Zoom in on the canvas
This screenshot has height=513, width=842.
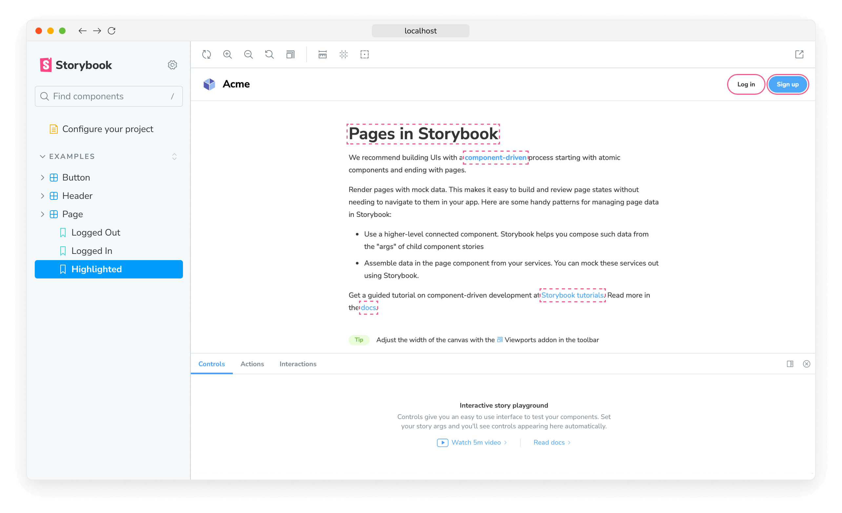pos(228,55)
